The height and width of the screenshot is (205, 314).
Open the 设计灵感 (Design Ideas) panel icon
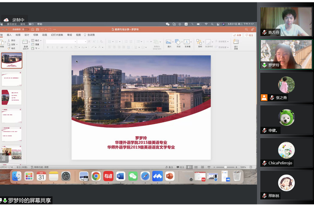236,42
